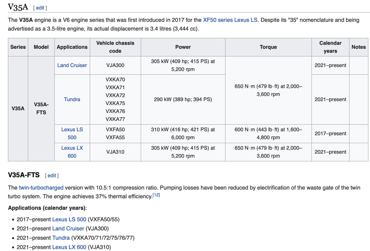The image size is (370, 251).
Task: Open Lexus LS 500 in the bulleted list
Action: coord(69,219)
